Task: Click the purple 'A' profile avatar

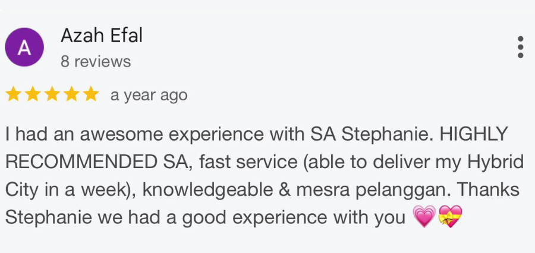Action: 24,48
